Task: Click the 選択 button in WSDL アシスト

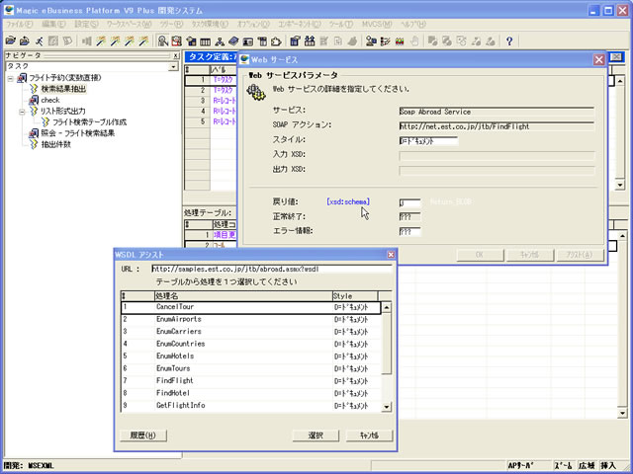Action: pyautogui.click(x=316, y=435)
